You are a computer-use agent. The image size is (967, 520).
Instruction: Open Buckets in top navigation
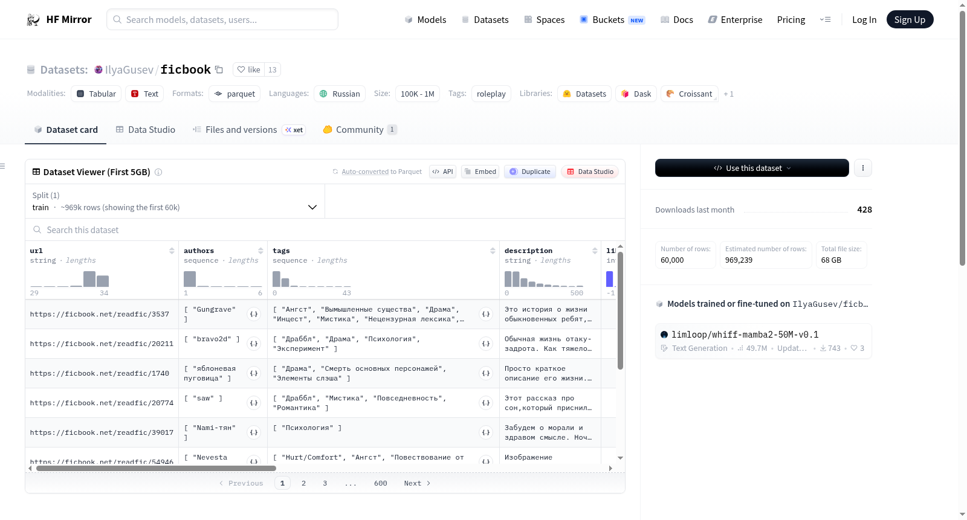pos(612,20)
